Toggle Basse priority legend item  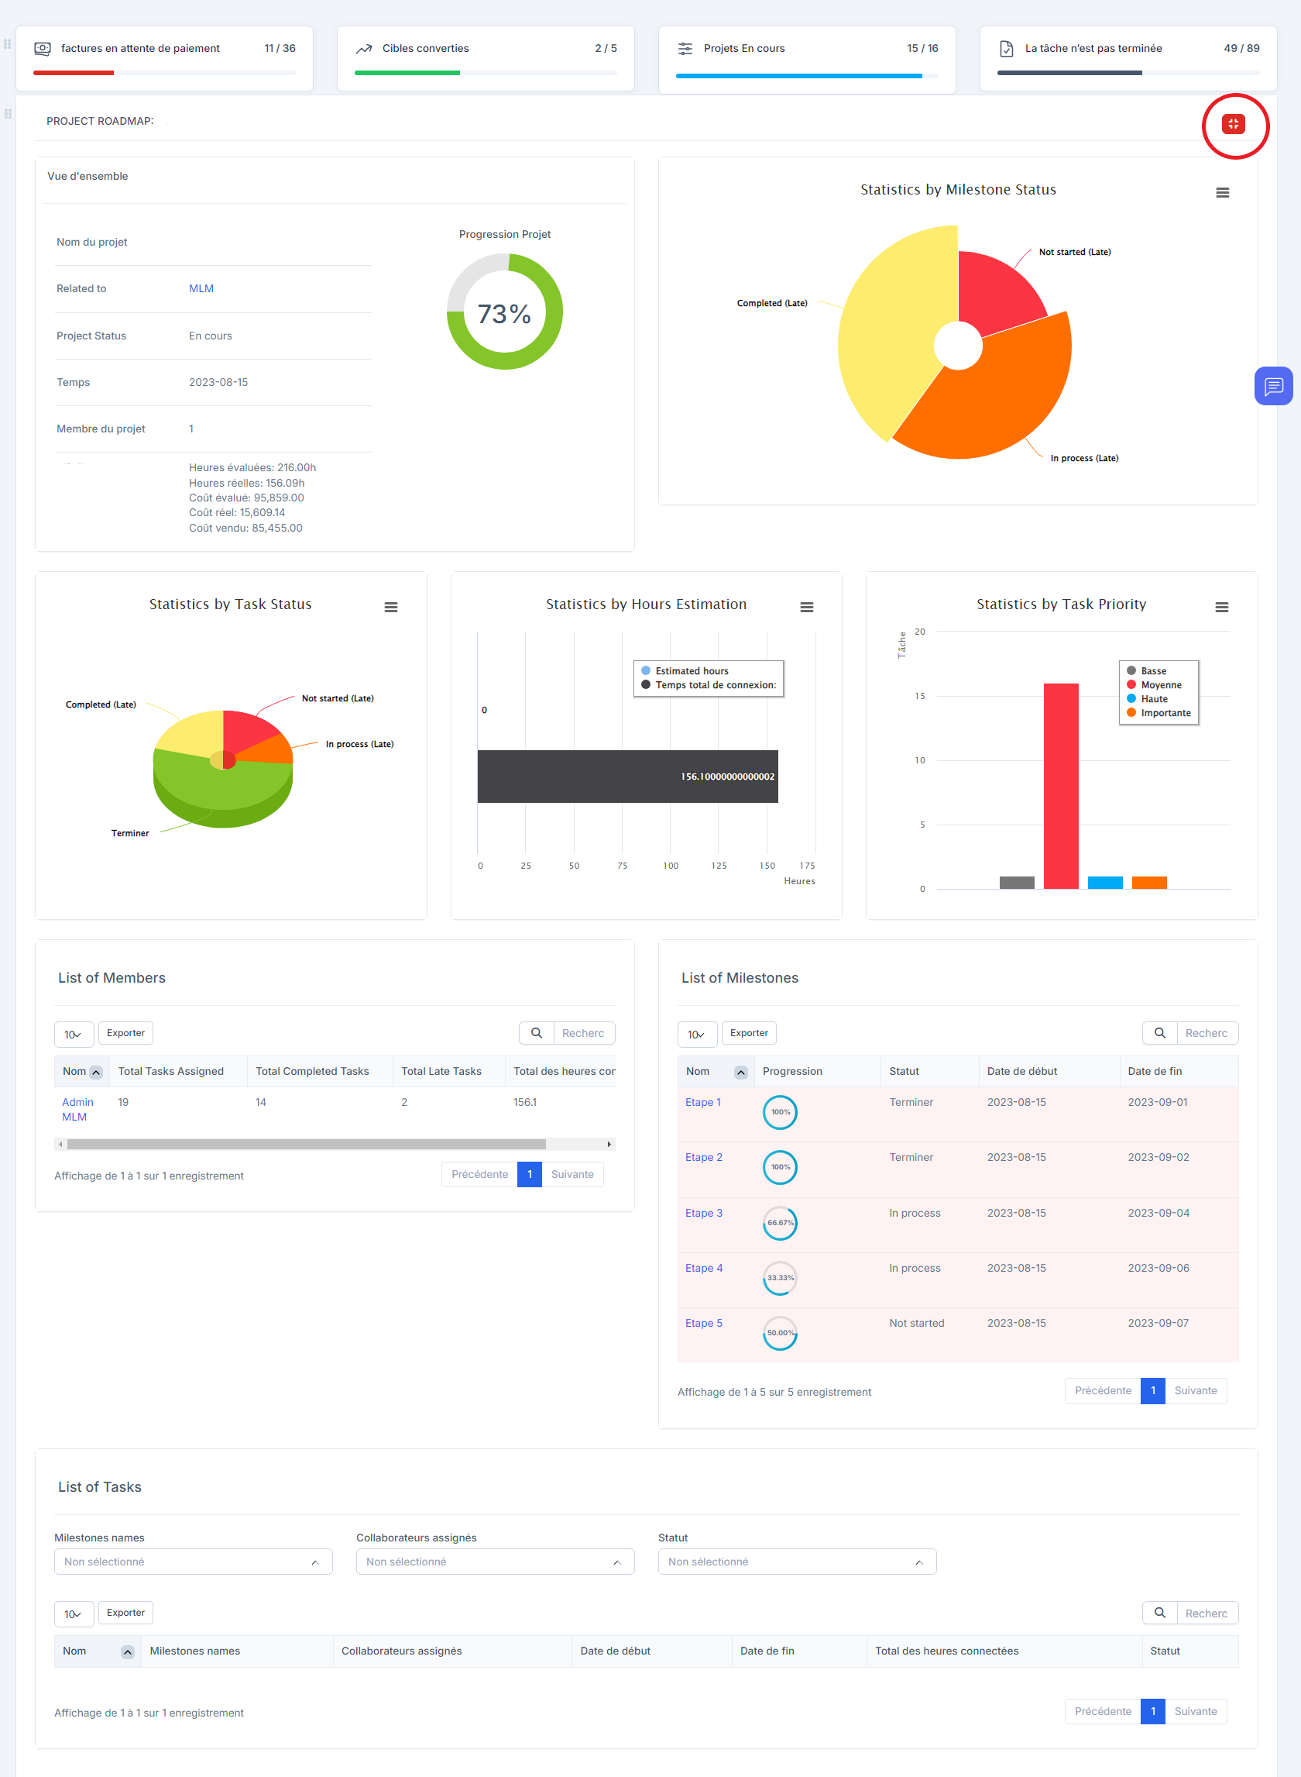point(1146,670)
